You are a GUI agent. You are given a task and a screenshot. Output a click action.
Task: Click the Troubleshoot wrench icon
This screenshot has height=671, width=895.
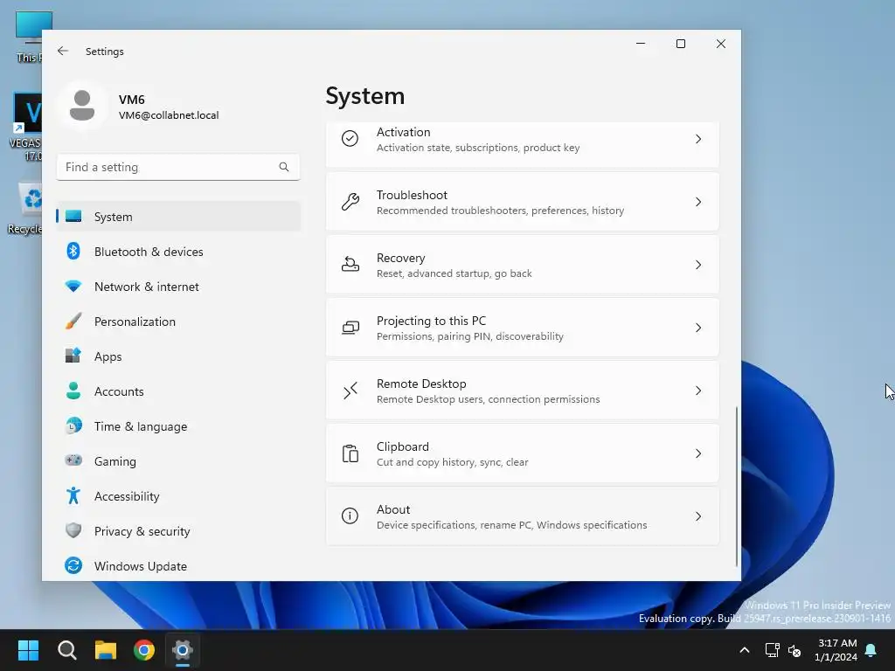click(x=350, y=202)
